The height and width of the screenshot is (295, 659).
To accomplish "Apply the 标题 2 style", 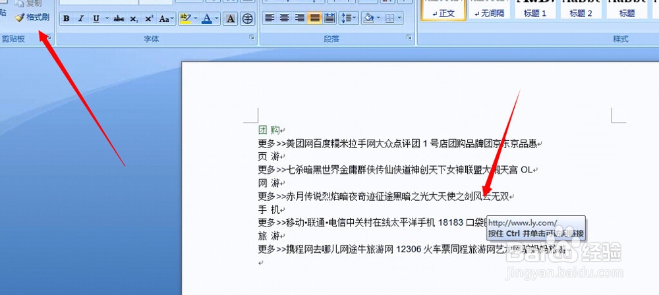I will pyautogui.click(x=581, y=9).
